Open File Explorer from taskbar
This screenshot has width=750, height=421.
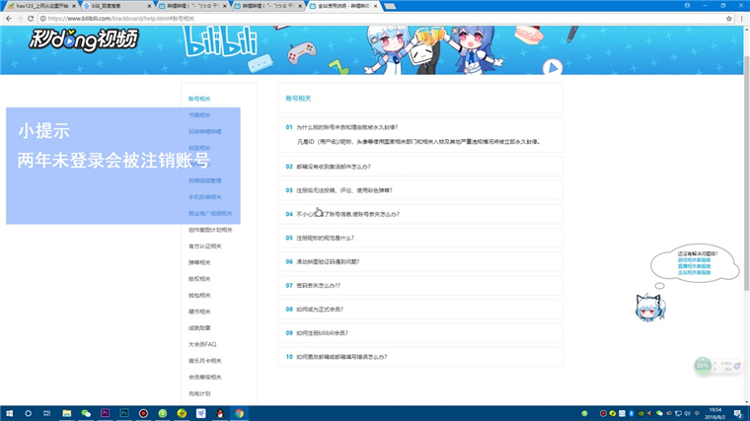click(66, 413)
